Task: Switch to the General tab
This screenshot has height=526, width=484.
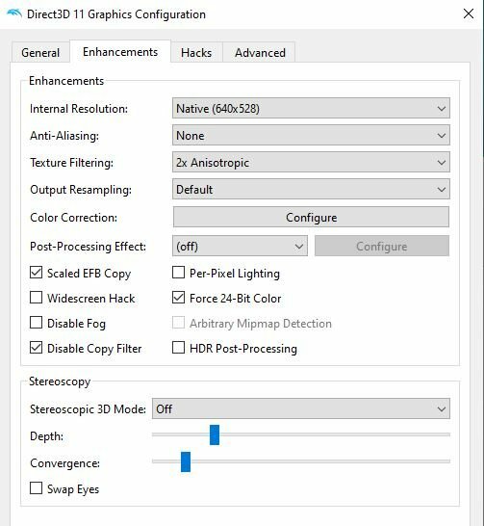Action: coord(40,53)
